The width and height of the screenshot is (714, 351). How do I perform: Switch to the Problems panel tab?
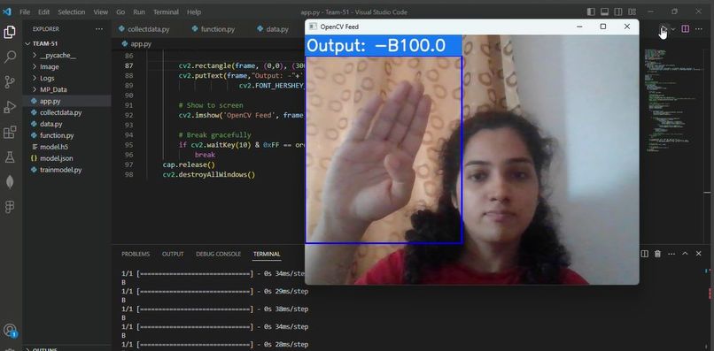[x=136, y=254]
